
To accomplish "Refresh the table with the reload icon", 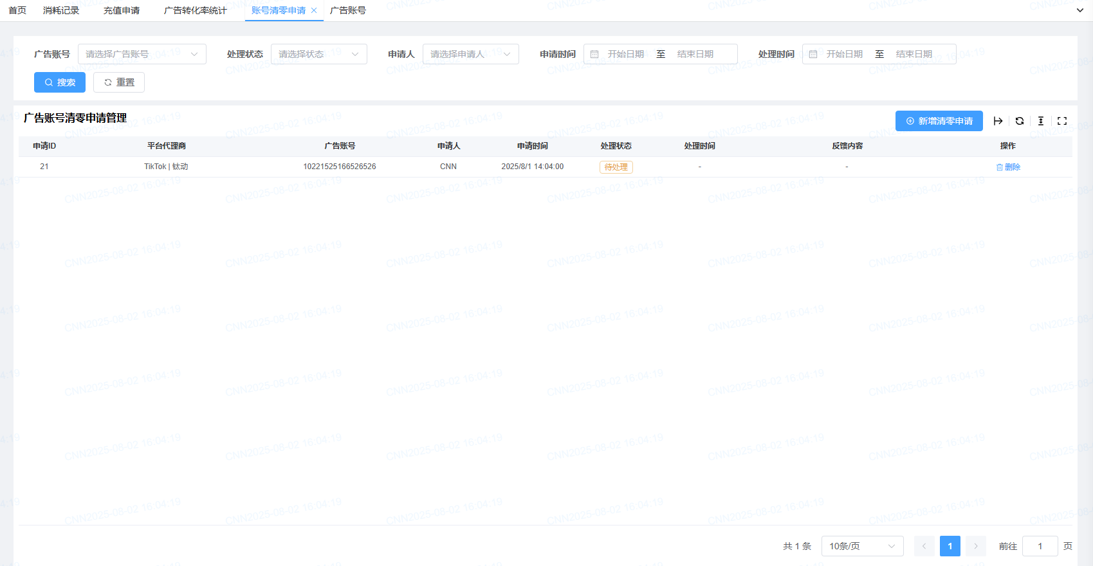I will tap(1020, 121).
